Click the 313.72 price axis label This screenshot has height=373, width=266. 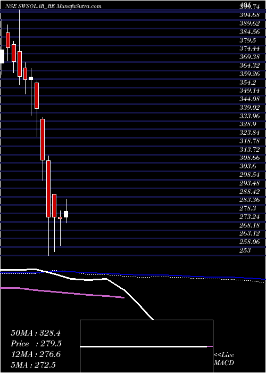point(250,149)
